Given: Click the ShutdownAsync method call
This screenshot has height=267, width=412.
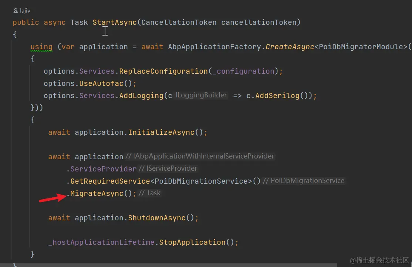Looking at the screenshot, I should click(x=157, y=218).
